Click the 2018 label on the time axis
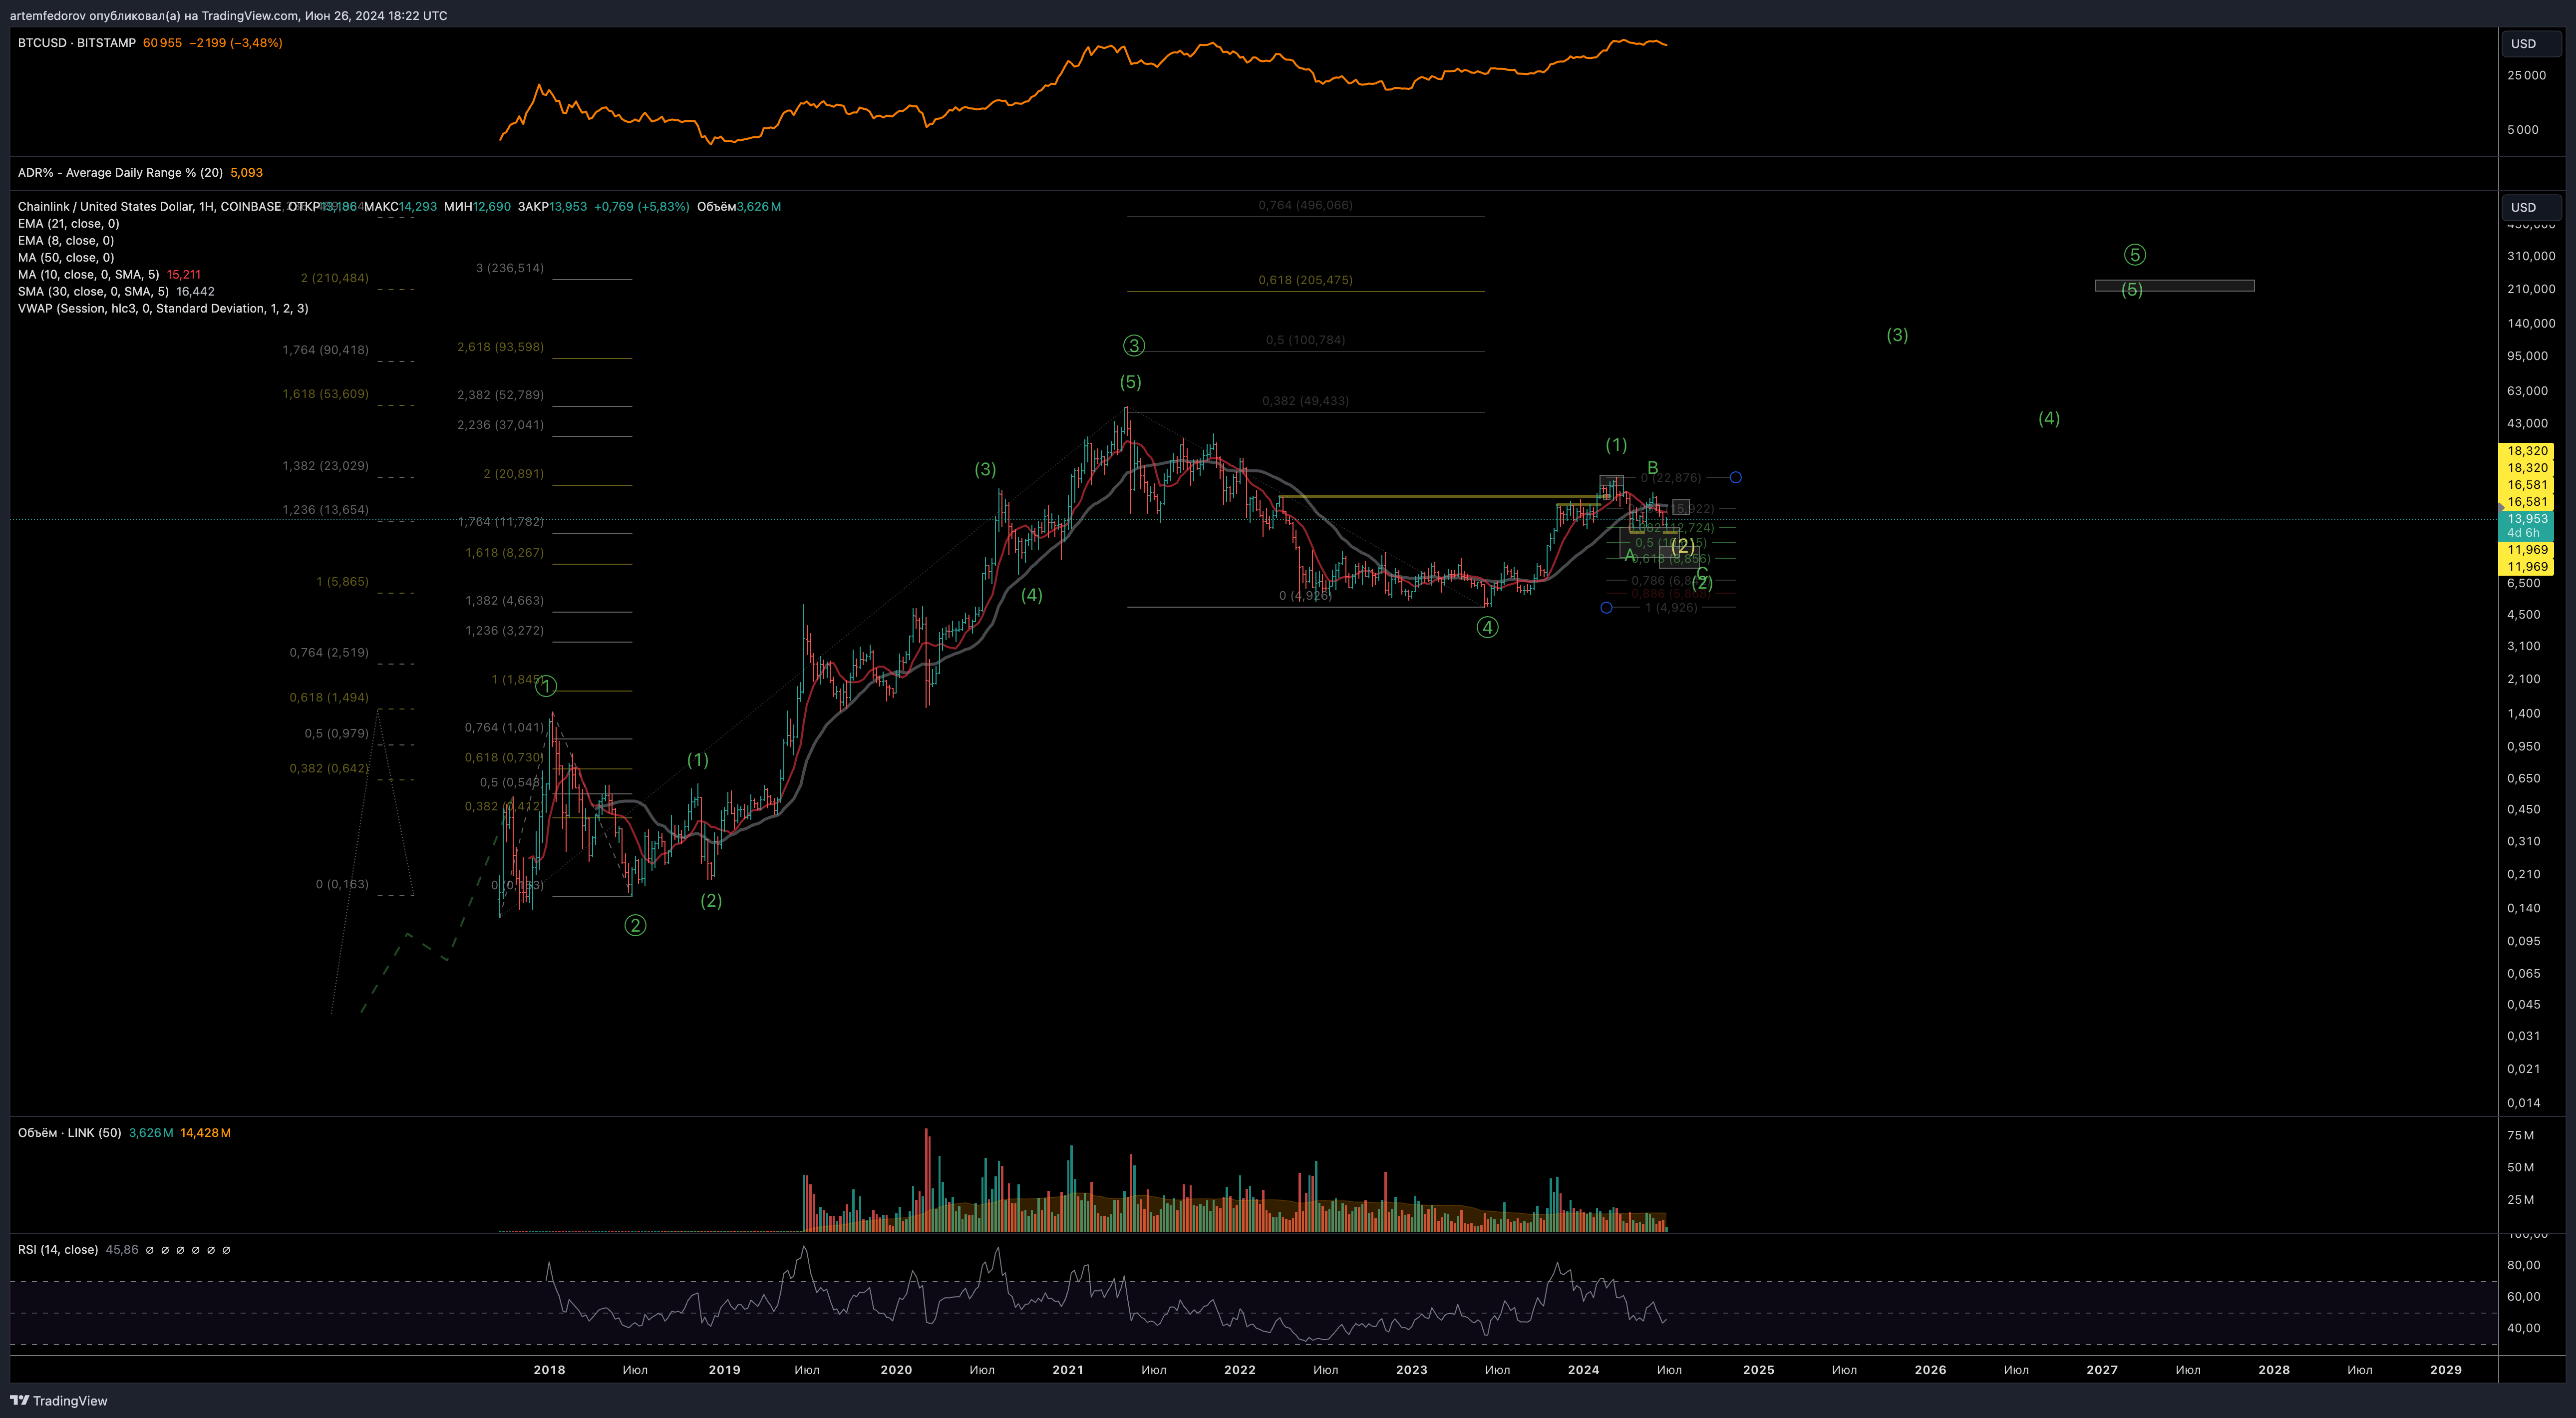This screenshot has height=1418, width=2576. point(549,1369)
